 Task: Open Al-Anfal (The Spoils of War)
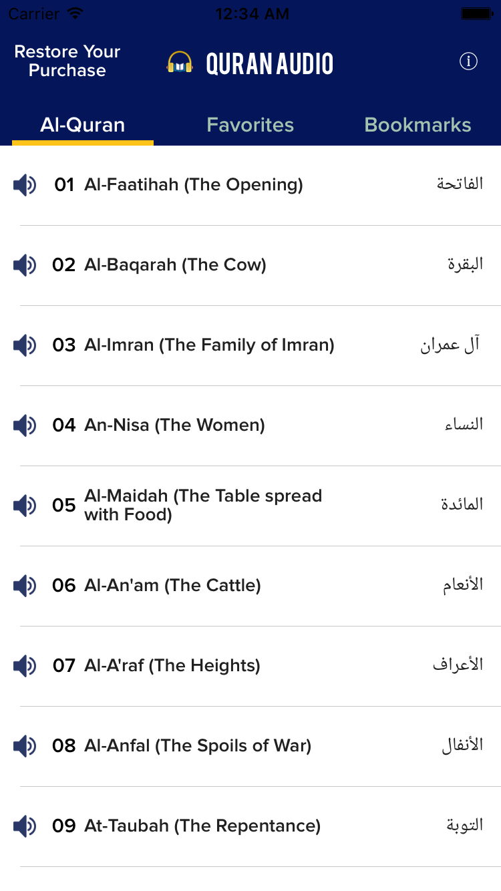point(198,746)
